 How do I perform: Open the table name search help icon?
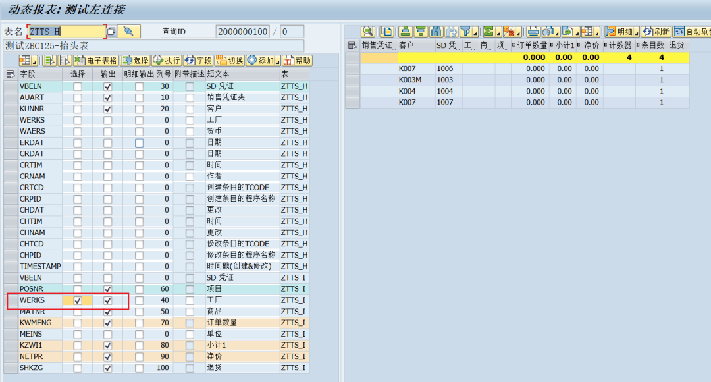(x=111, y=32)
